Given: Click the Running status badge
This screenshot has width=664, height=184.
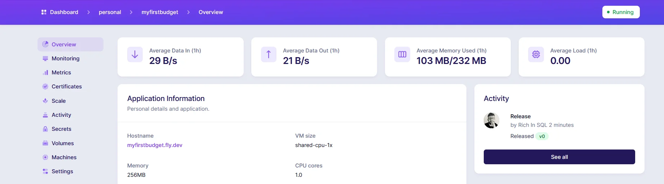Looking at the screenshot, I should point(621,12).
